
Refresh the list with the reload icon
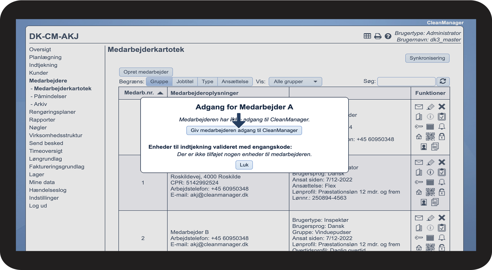[443, 81]
